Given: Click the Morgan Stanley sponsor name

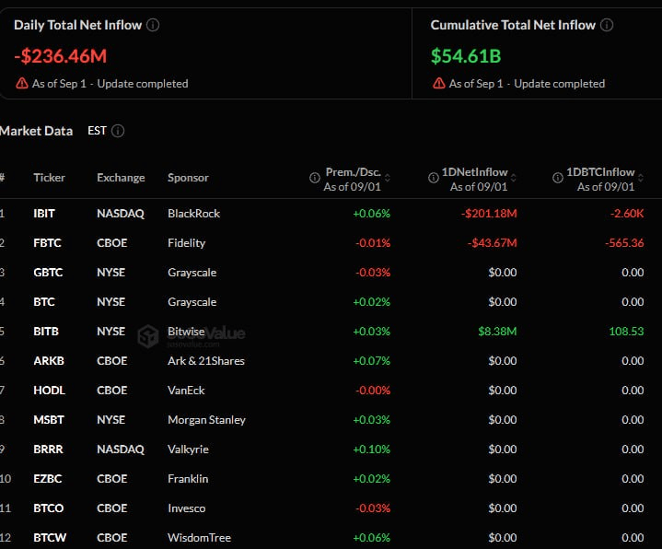Looking at the screenshot, I should point(206,420).
